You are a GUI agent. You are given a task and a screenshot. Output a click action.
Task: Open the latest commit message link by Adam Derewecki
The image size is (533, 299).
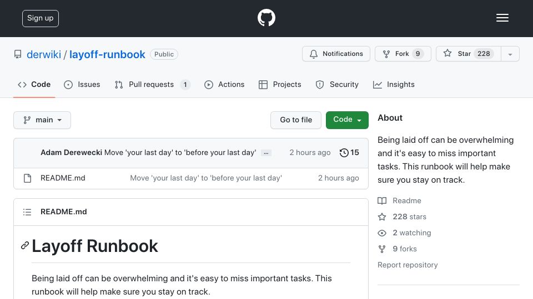pos(180,153)
